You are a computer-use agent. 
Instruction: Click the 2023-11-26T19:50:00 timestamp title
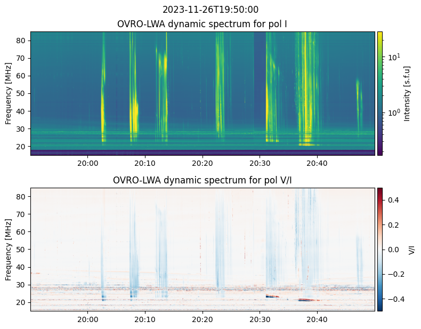210,10
